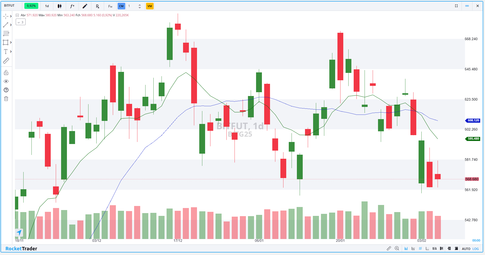The height and width of the screenshot is (255, 485).
Task: Toggle drawings visibility eye icon
Action: pos(6,81)
